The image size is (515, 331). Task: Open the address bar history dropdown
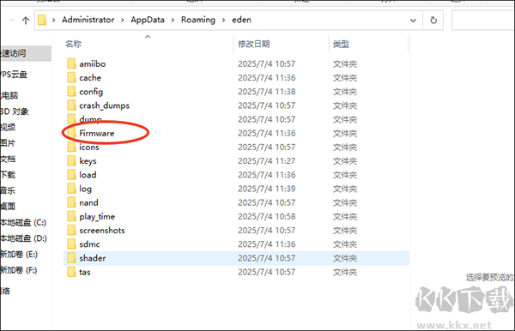click(413, 21)
